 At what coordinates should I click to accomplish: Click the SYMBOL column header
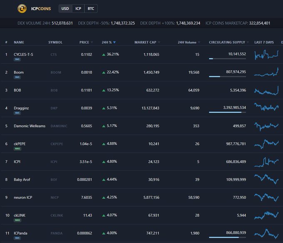[55, 42]
